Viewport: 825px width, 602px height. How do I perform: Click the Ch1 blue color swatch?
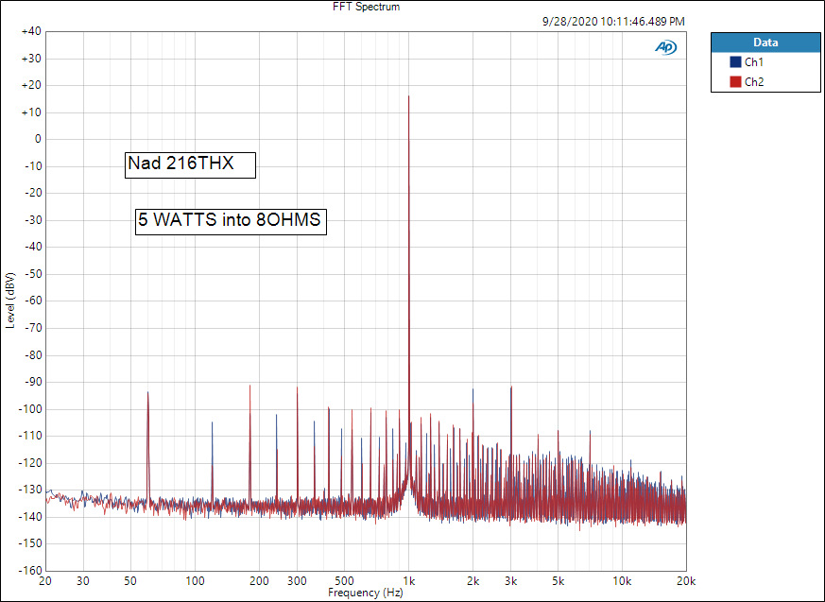pos(735,62)
